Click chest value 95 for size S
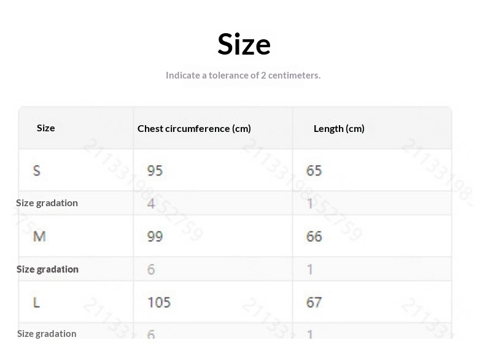 point(155,170)
